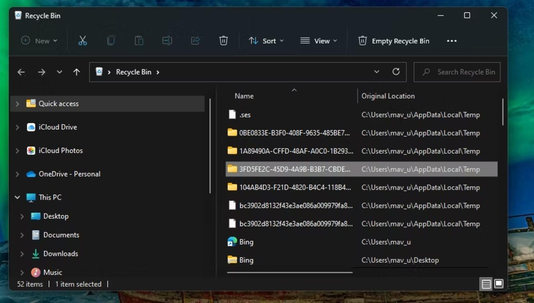The image size is (534, 303).
Task: Switch to large thumbnails view icon
Action: [499, 284]
